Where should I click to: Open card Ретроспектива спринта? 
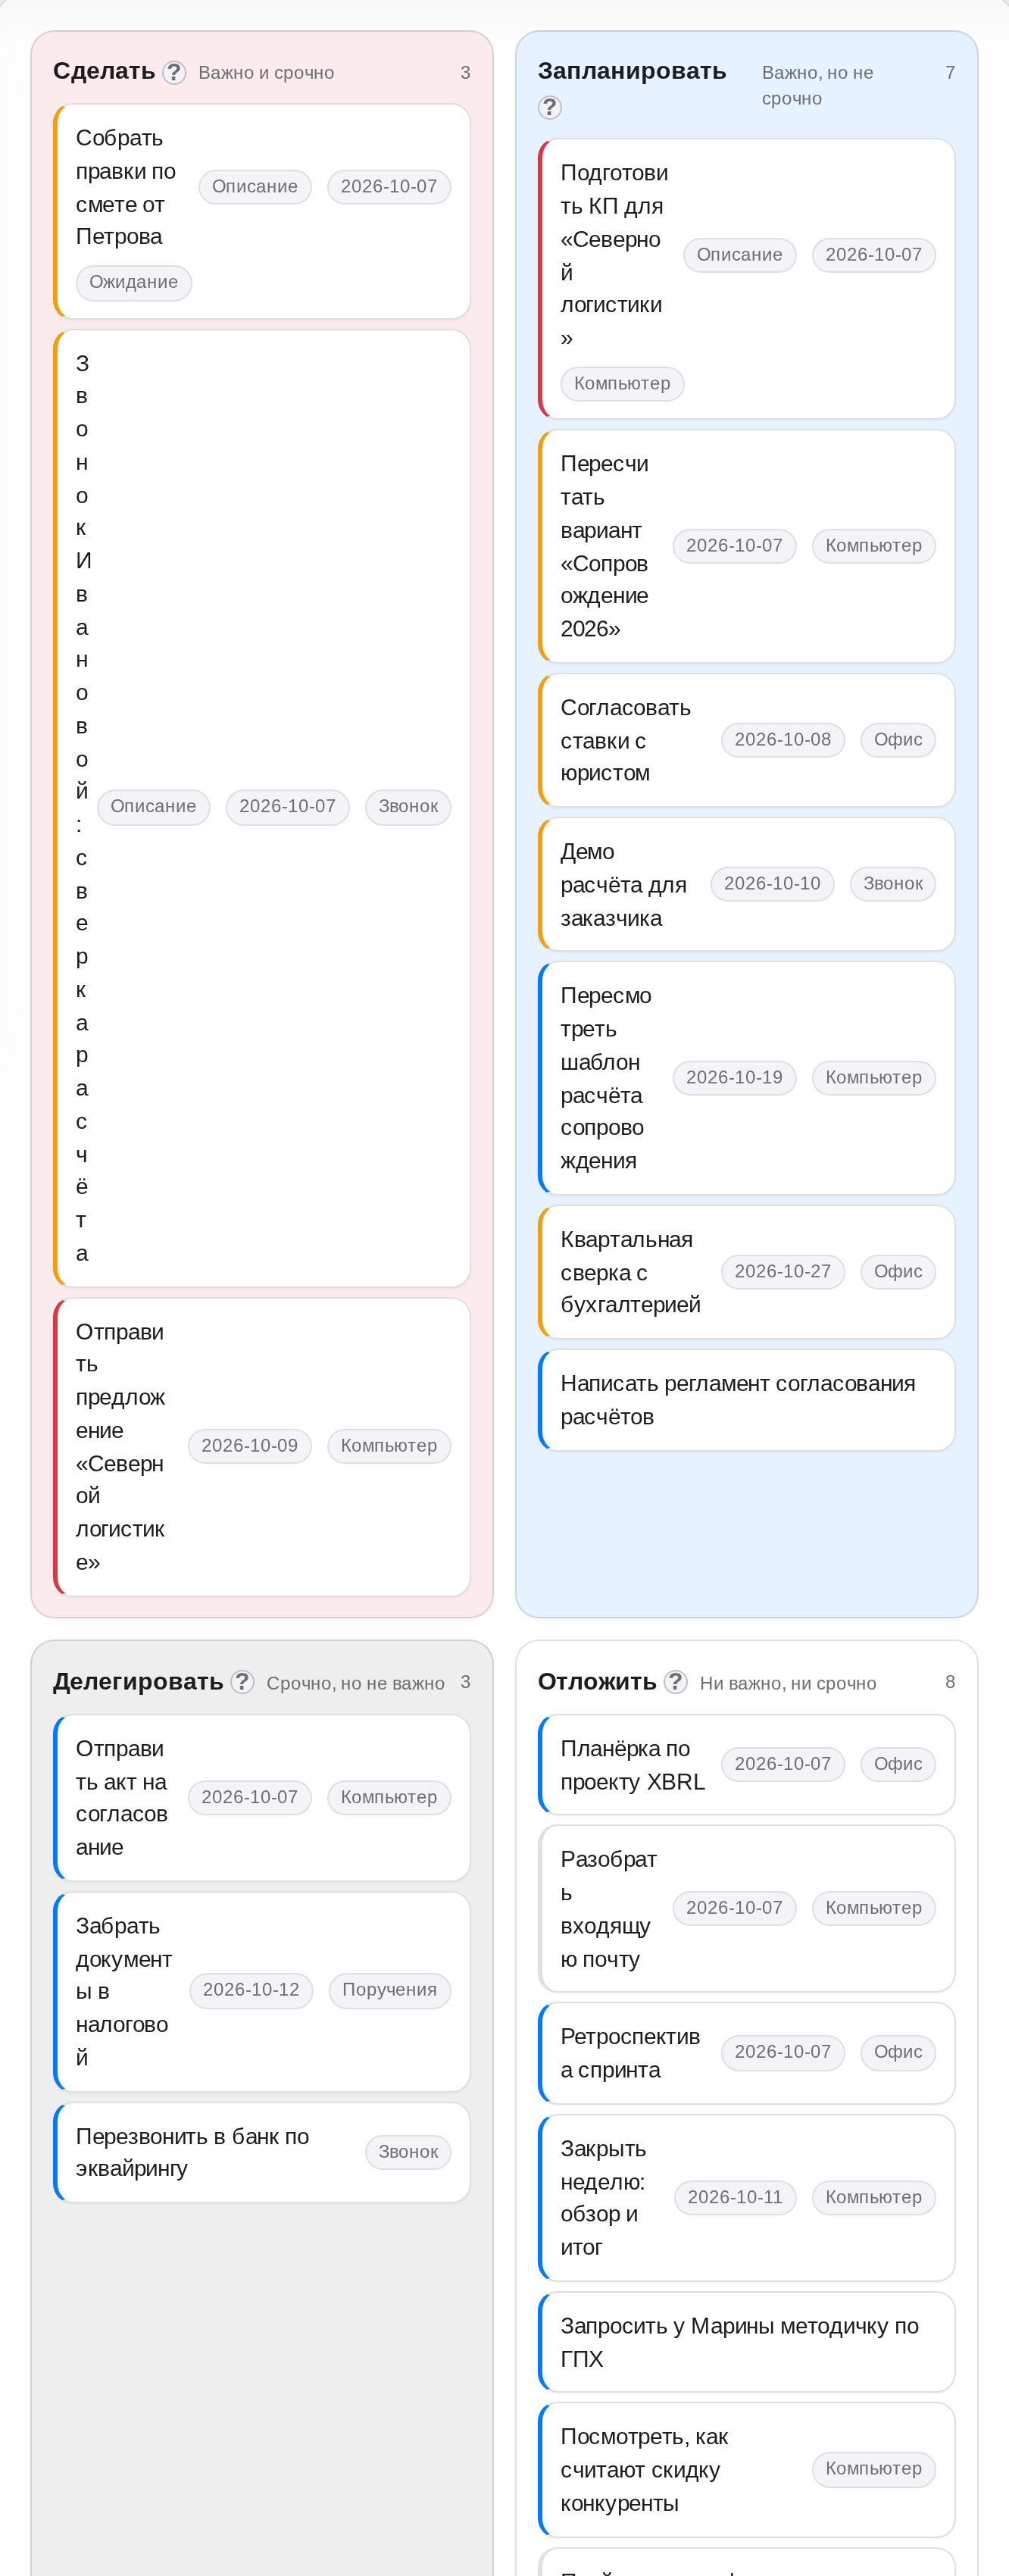click(x=746, y=2053)
